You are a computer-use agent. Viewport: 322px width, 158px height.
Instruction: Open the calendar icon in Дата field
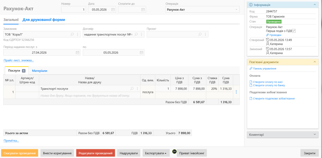click(x=113, y=10)
